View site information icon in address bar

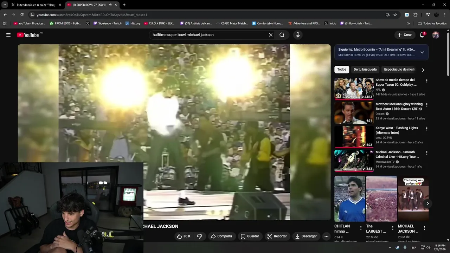click(x=32, y=15)
